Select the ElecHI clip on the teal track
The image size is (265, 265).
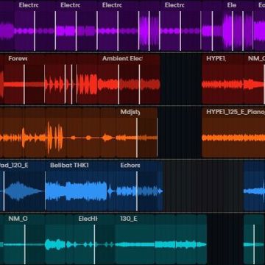pyautogui.click(x=94, y=239)
